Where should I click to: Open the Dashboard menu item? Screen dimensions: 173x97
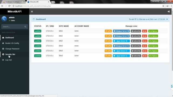[15, 38]
